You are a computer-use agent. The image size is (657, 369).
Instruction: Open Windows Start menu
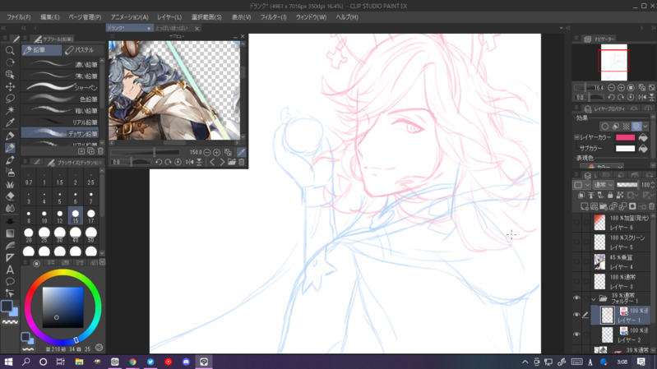coord(8,362)
